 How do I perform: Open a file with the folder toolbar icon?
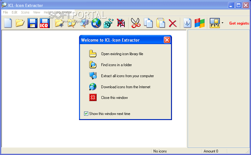coord(20,23)
